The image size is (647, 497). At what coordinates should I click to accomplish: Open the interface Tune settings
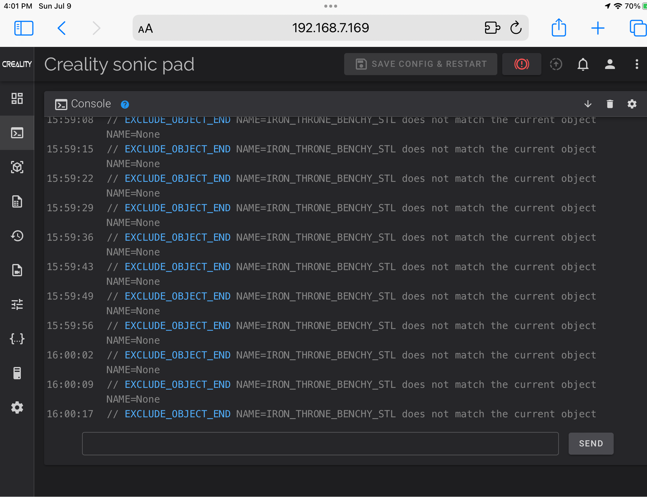click(17, 304)
